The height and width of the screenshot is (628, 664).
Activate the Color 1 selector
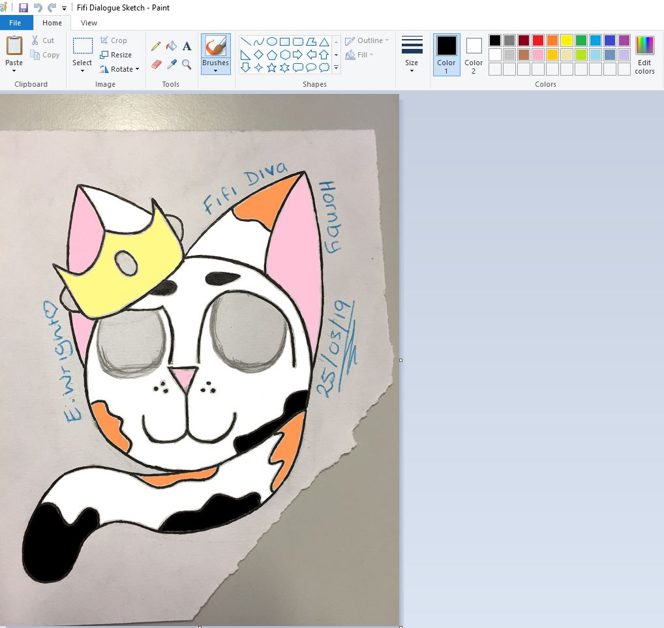click(446, 54)
